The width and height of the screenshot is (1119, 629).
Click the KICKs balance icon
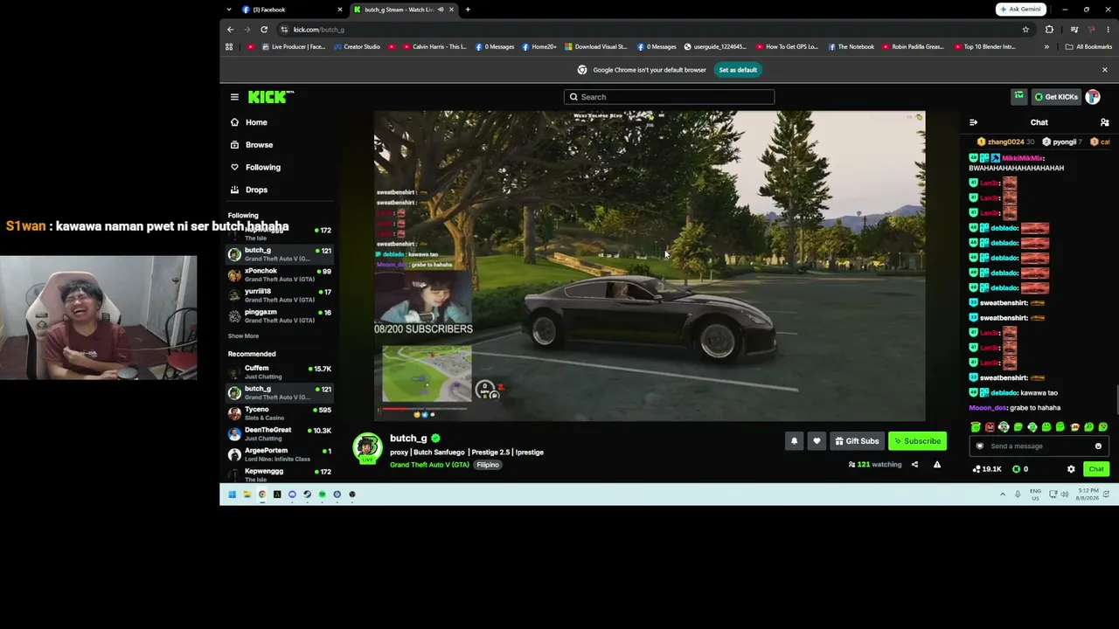tap(1016, 469)
